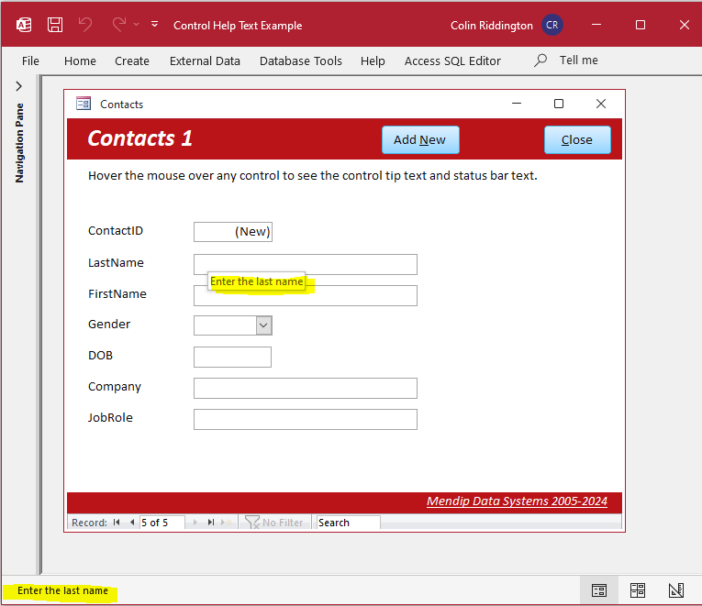Click the current record box showing 5 of 5
The width and height of the screenshot is (702, 606).
click(162, 523)
